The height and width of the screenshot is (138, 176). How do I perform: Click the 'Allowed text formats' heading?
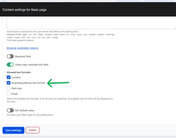pos(19,72)
